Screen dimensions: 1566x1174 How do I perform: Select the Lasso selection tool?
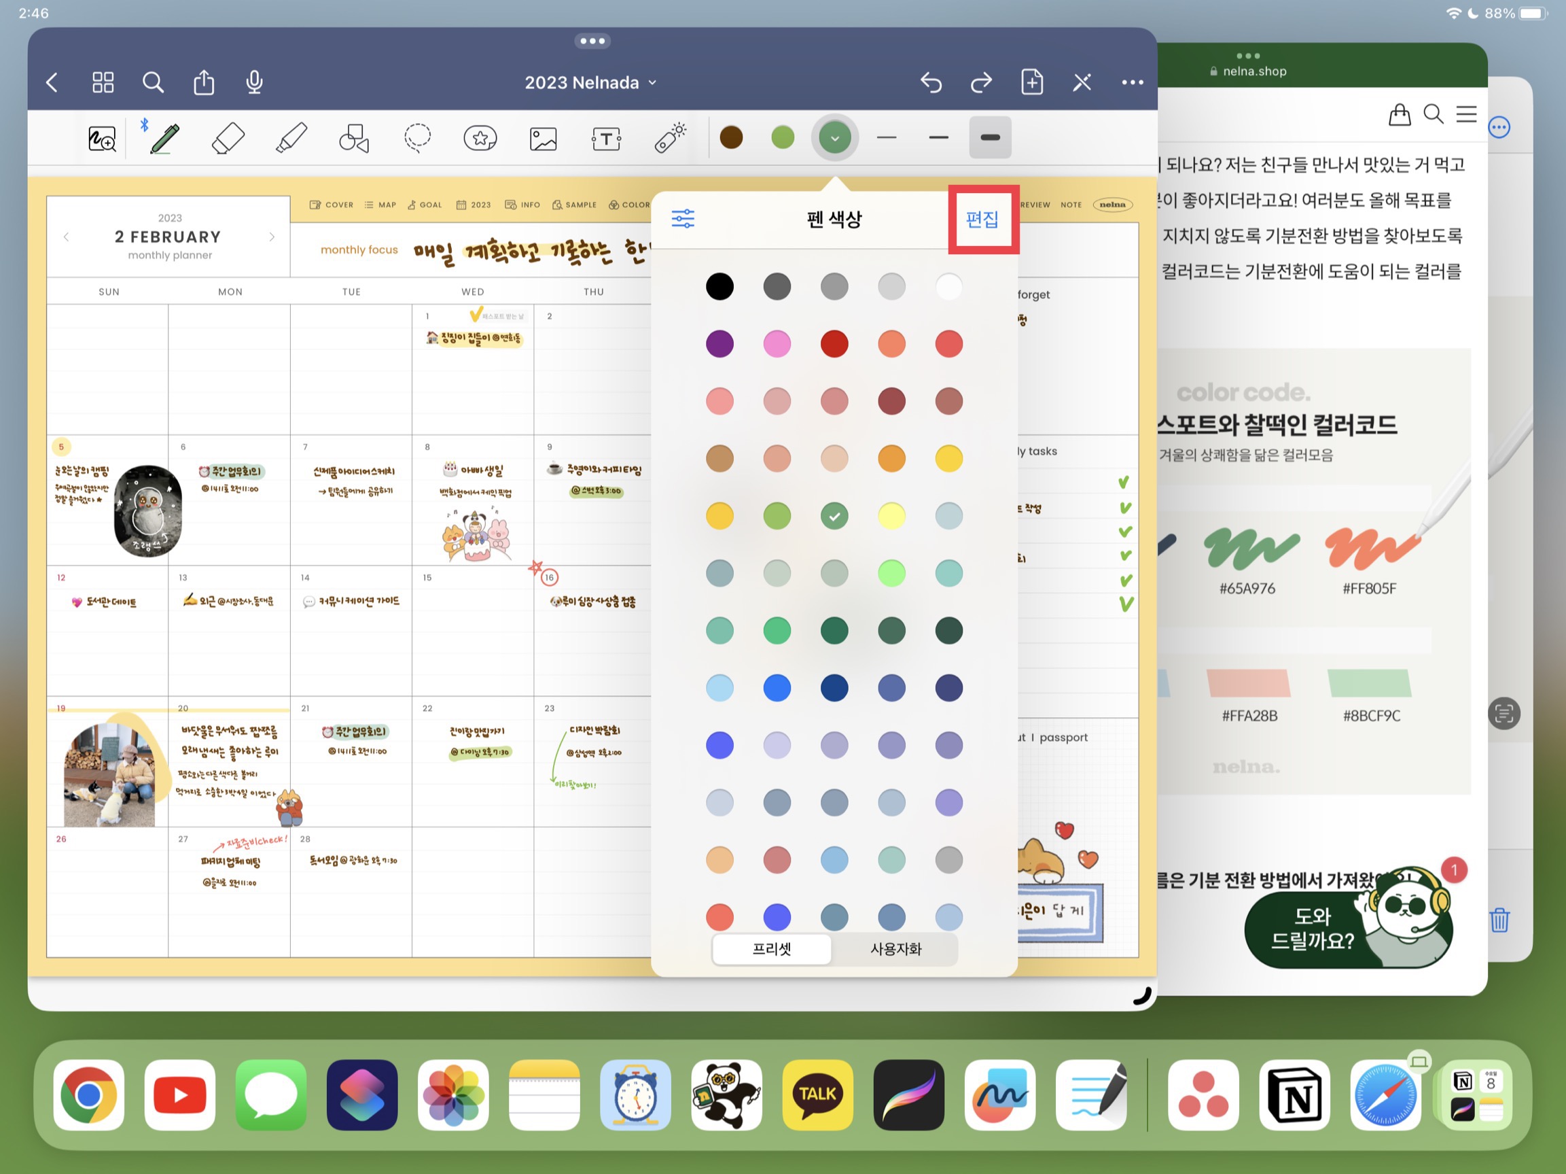pos(417,138)
